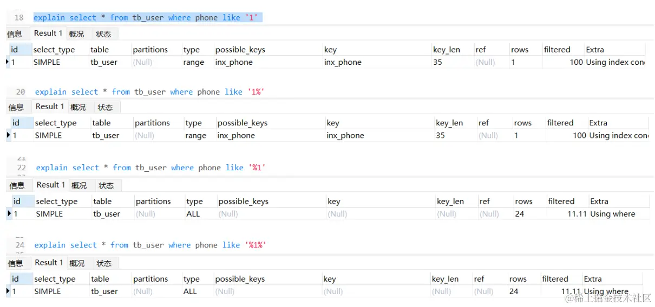Select filtered value 100 in line 20 result
The image size is (655, 307).
[x=579, y=135]
